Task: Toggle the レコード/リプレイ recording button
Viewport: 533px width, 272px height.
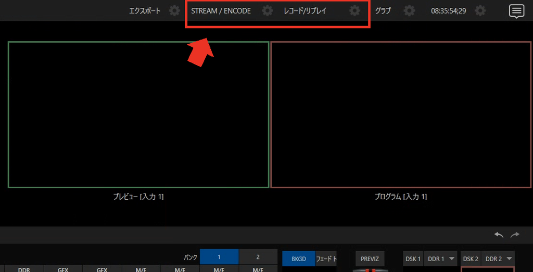Action: tap(305, 11)
